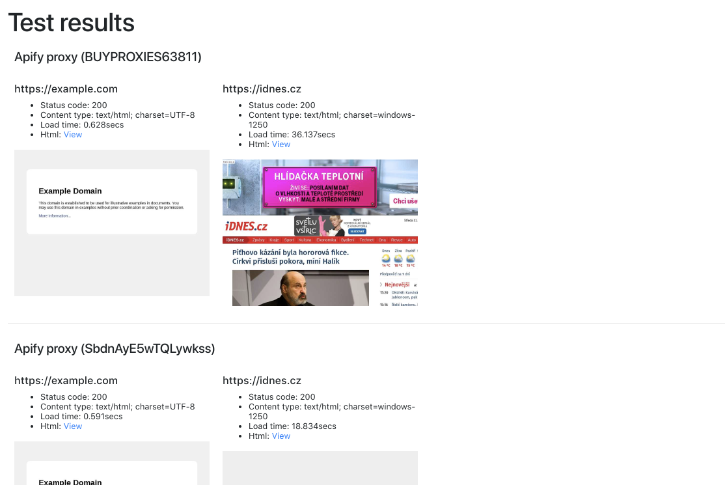The height and width of the screenshot is (485, 725).
Task: Click the status code line above "Load time: 0.591secs"
Action: pyautogui.click(x=74, y=397)
